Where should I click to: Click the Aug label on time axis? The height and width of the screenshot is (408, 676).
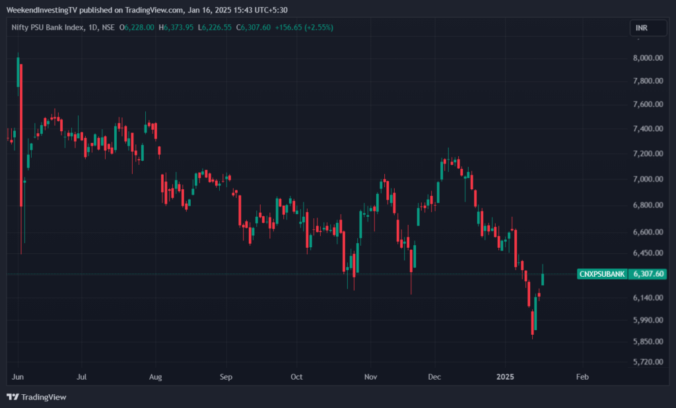click(156, 377)
